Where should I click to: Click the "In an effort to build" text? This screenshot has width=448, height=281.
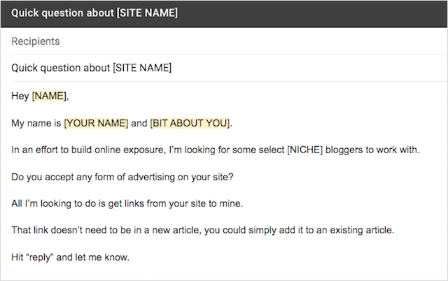coord(56,150)
